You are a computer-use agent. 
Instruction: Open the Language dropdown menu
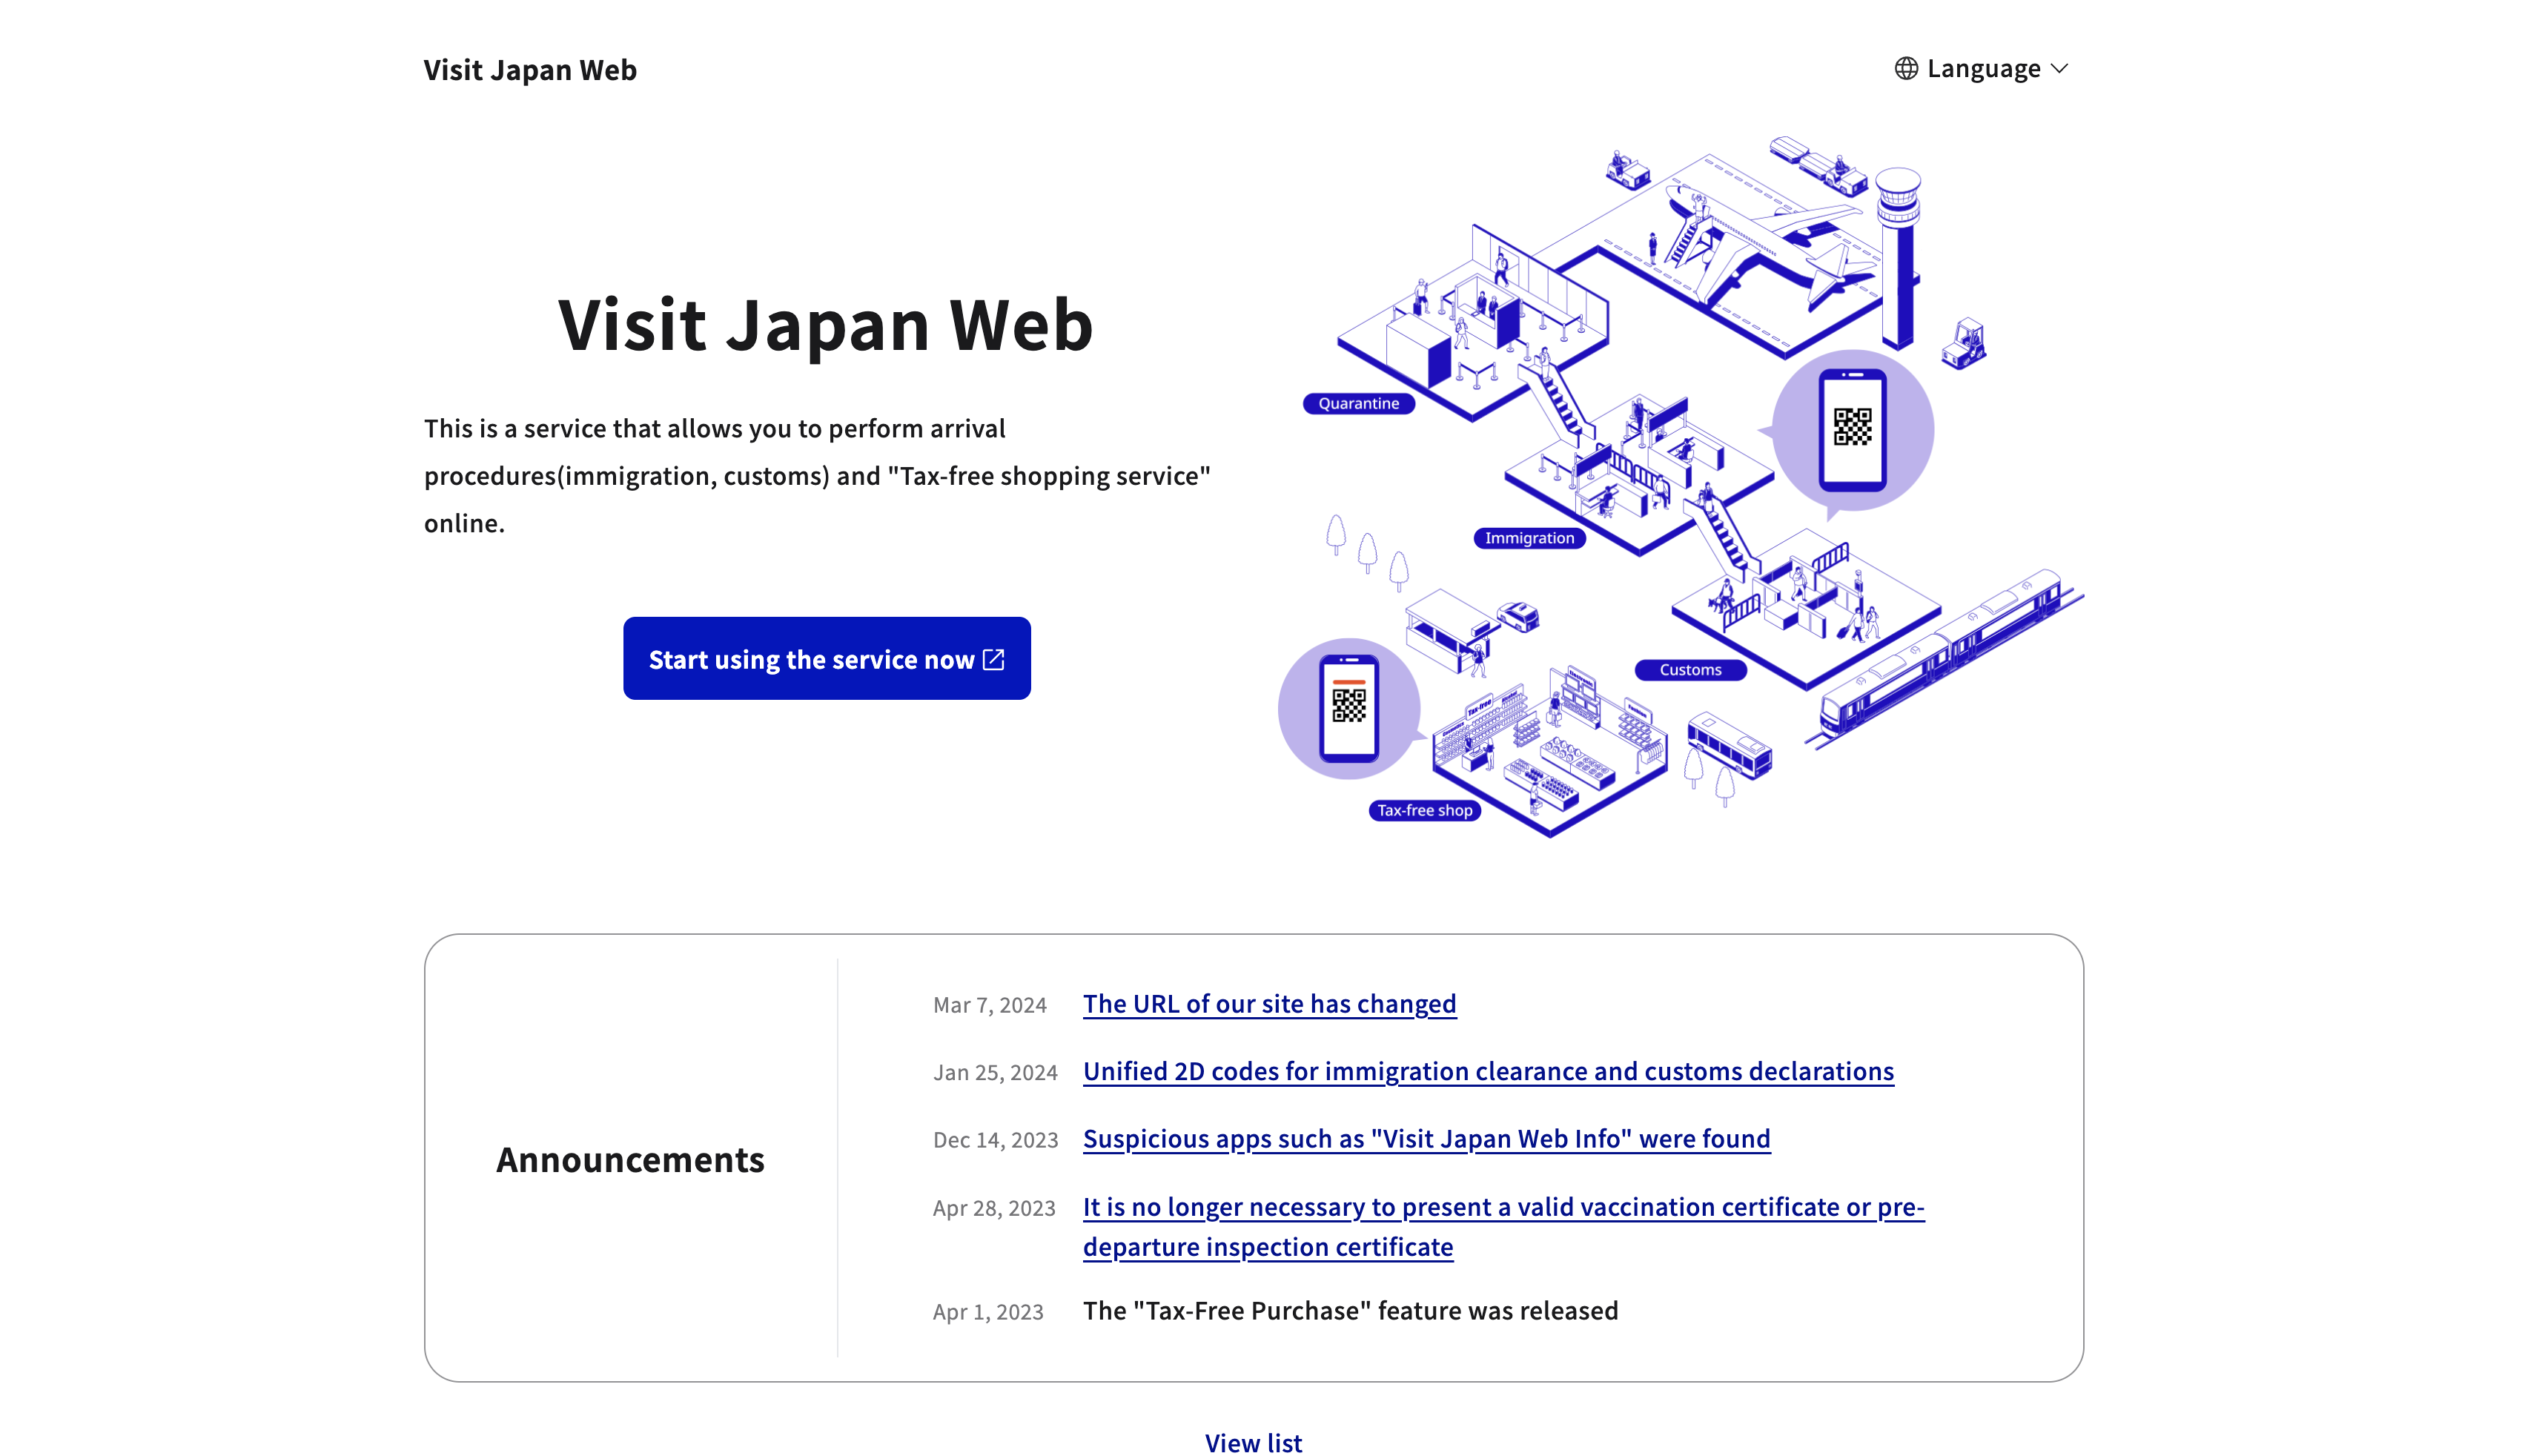[1981, 68]
